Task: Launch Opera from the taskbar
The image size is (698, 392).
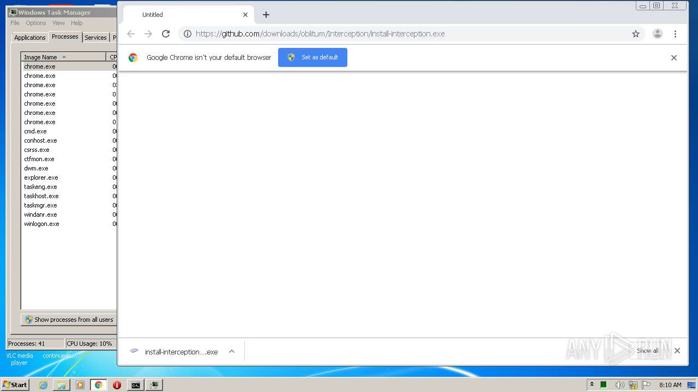Action: [117, 385]
